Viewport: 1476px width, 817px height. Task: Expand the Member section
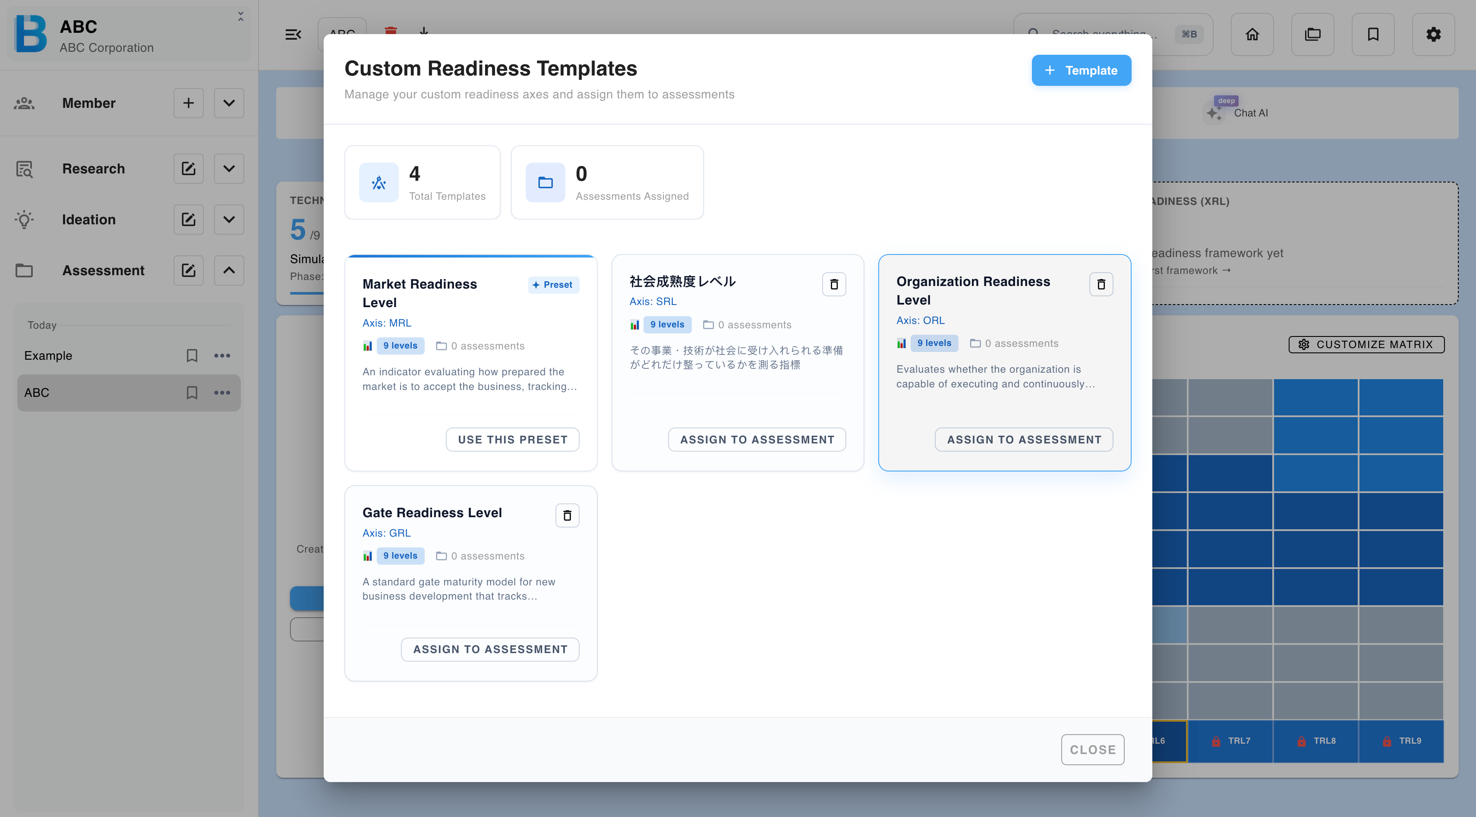click(229, 103)
